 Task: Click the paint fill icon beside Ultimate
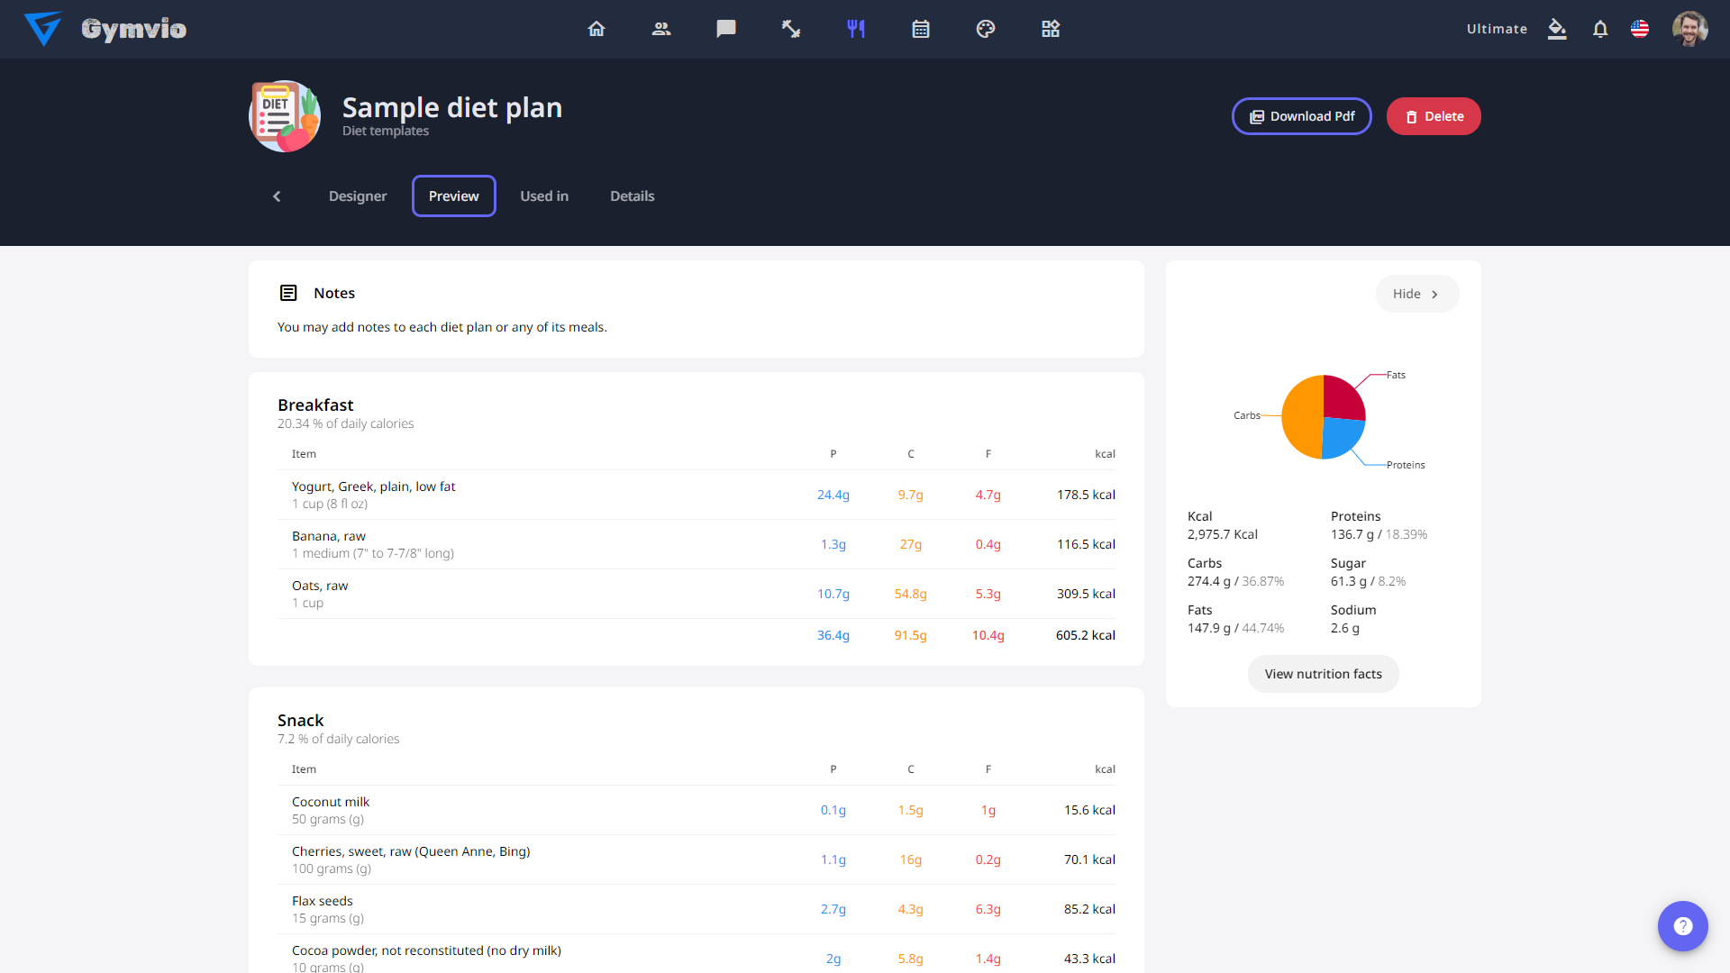[x=1557, y=29]
